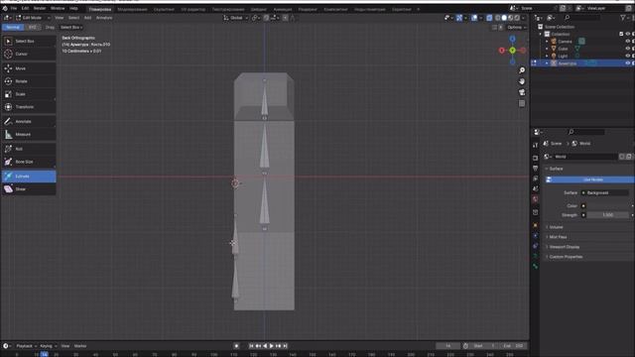Click the viewport pan hand icon
Image resolution: width=635 pixels, height=357 pixels.
click(522, 81)
